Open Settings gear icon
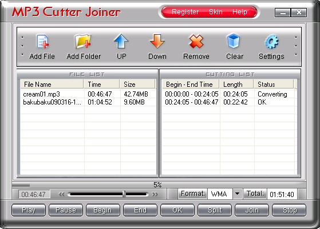 pos(271,42)
